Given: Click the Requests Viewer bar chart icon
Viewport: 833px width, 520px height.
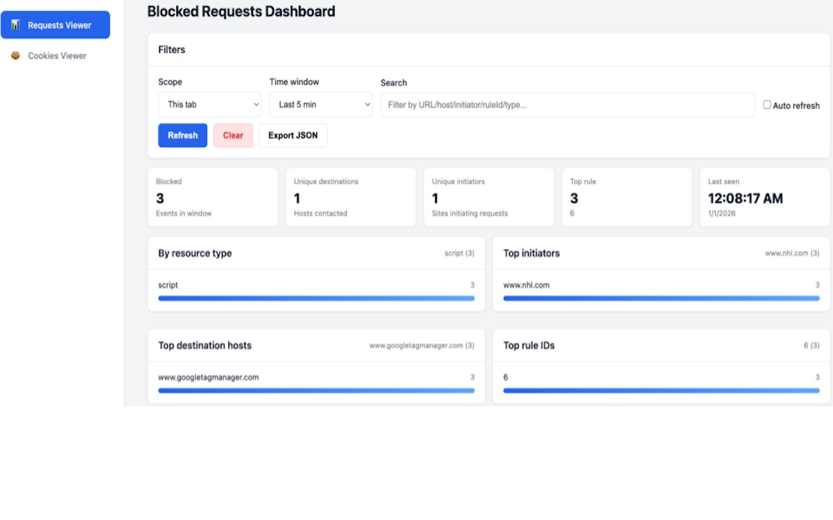Looking at the screenshot, I should [16, 25].
